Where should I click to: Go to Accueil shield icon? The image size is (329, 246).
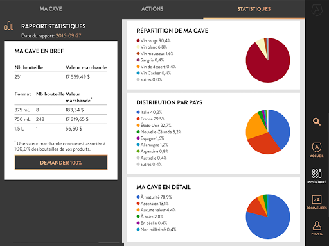[317, 150]
